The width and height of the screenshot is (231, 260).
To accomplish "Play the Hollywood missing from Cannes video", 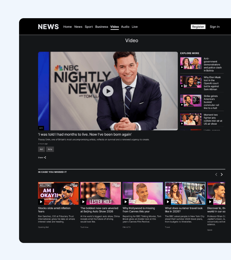I will tap(126, 202).
